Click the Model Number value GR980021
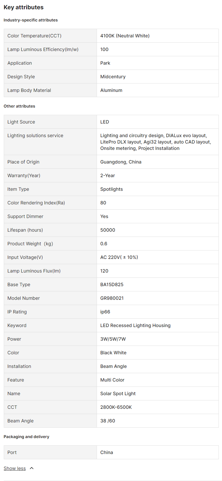Screen dimensions: 222x481 tap(112, 298)
